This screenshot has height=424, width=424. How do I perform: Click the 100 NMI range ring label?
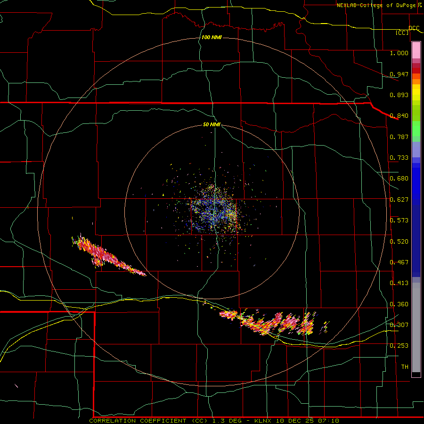(x=212, y=37)
